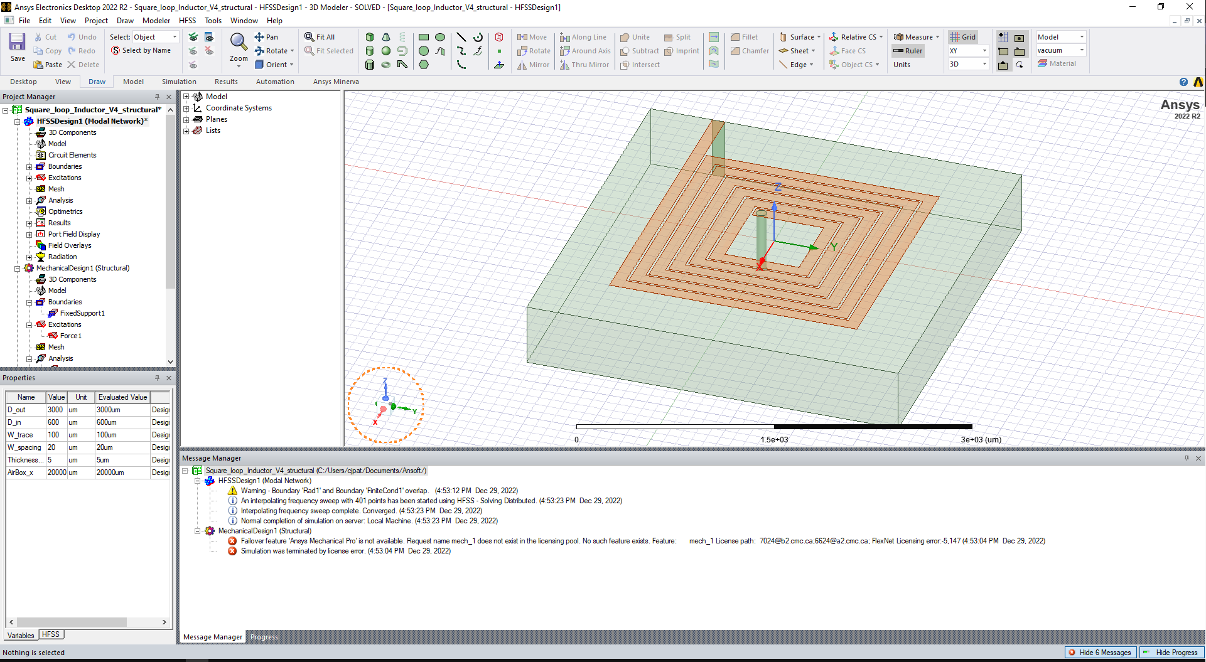The height and width of the screenshot is (662, 1206).
Task: Choose the Draw ellipse tool
Action: tap(440, 37)
